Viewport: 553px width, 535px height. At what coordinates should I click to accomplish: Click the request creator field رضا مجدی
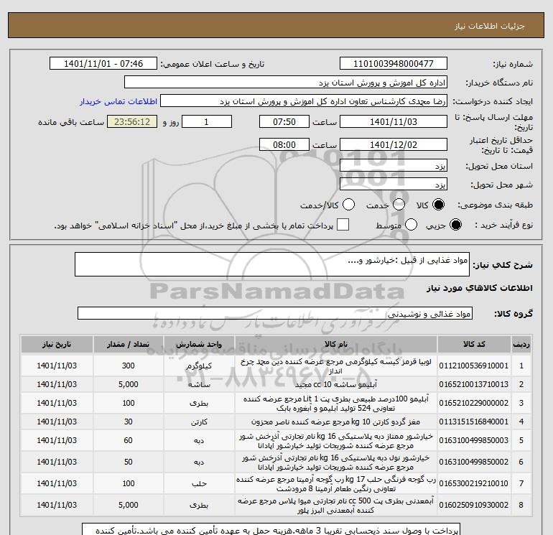304,101
